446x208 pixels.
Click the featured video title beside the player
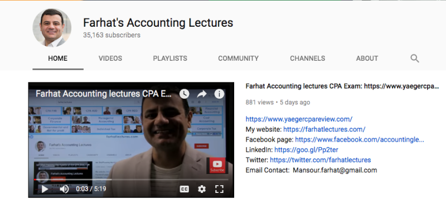342,86
